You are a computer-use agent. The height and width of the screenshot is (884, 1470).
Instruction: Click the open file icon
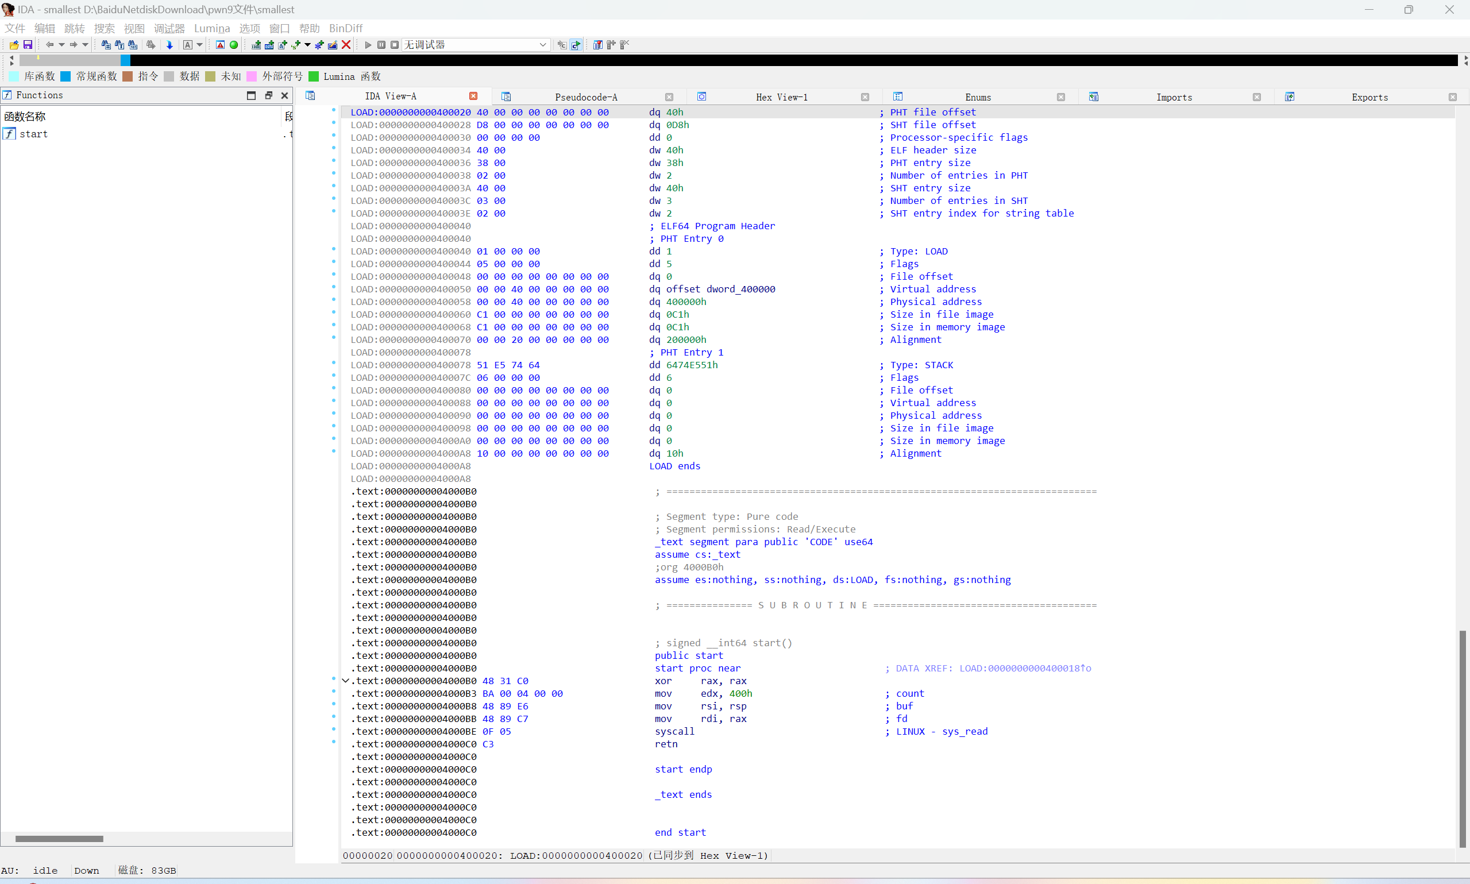point(14,45)
